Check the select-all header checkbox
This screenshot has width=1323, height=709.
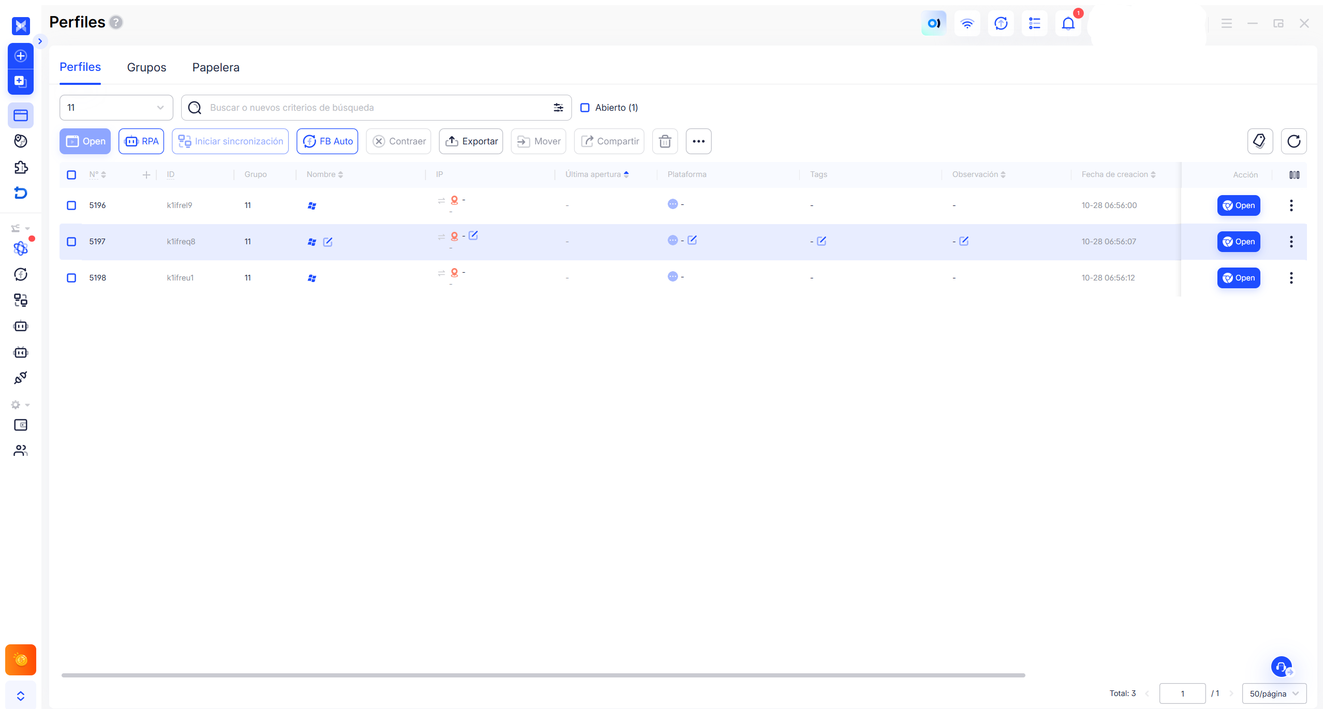click(x=71, y=175)
